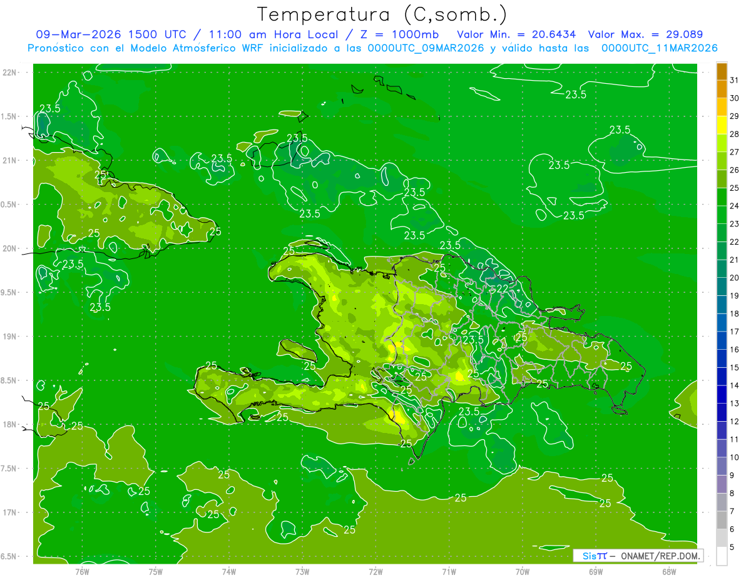Screen dimensions: 751x580
Task: Select the 72W longitude label
Action: click(375, 572)
